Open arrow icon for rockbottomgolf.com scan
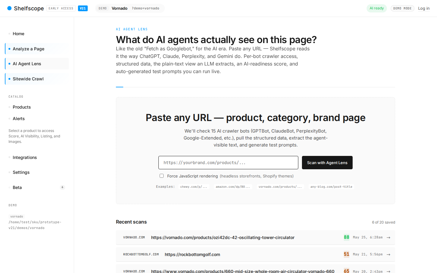 388,254
